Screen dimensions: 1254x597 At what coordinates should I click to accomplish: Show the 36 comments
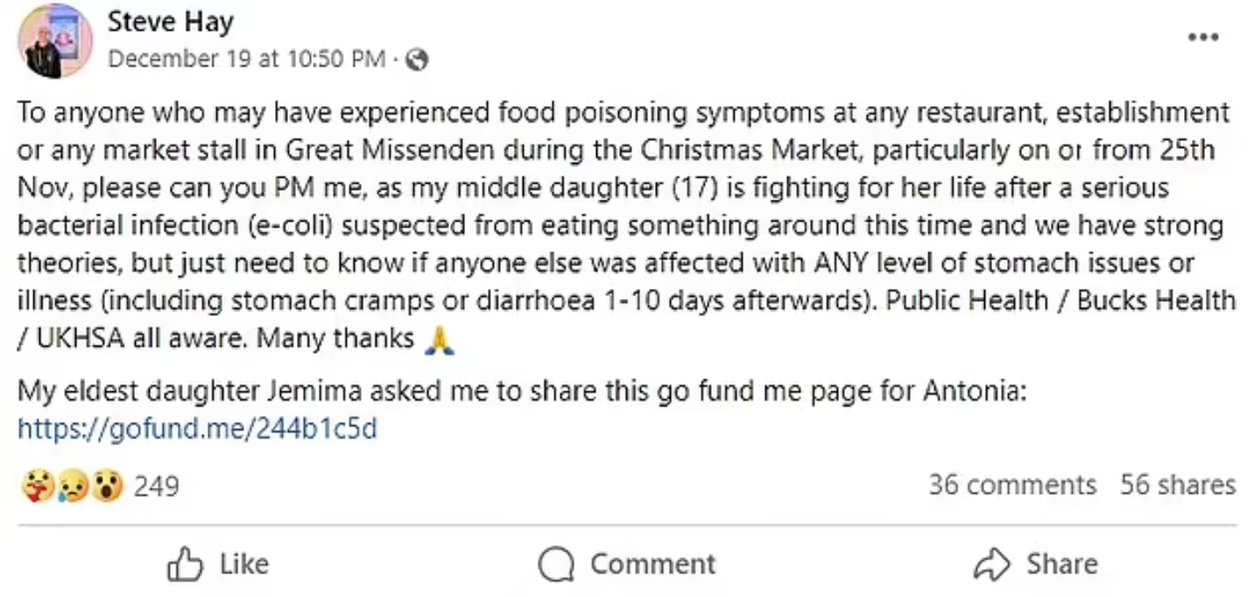click(x=1012, y=485)
